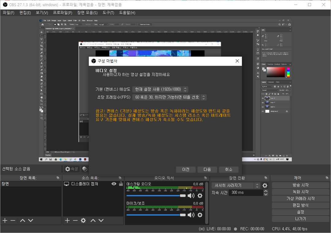Viewport: 331px width, 233px height.
Task: Undock the 소스 목록 panel
Action: pyautogui.click(x=120, y=178)
